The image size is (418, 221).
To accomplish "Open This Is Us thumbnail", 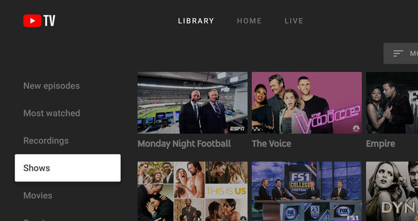I will point(192,191).
